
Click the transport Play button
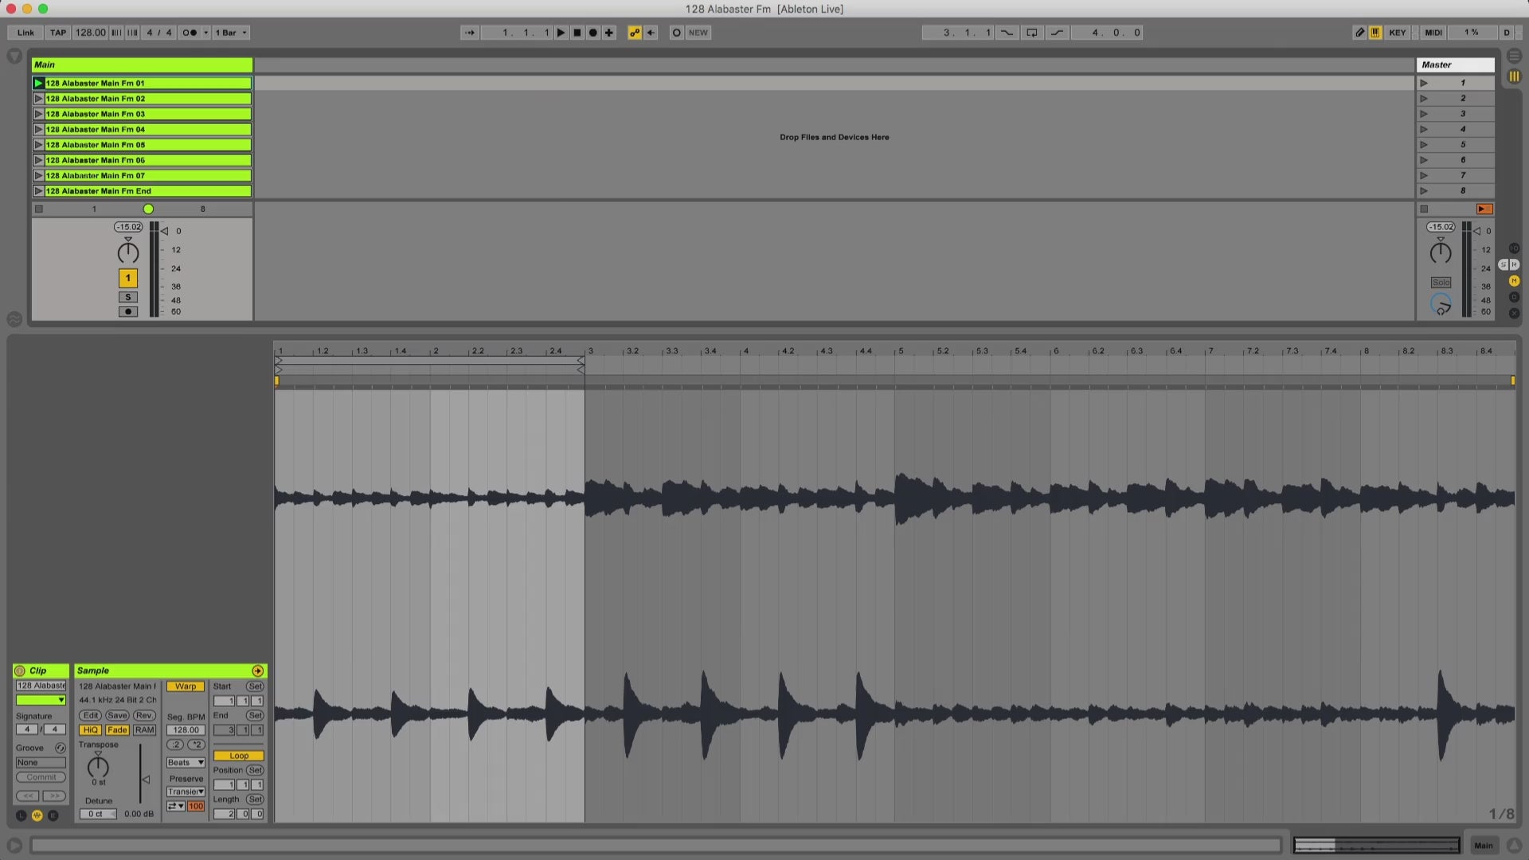click(x=561, y=33)
